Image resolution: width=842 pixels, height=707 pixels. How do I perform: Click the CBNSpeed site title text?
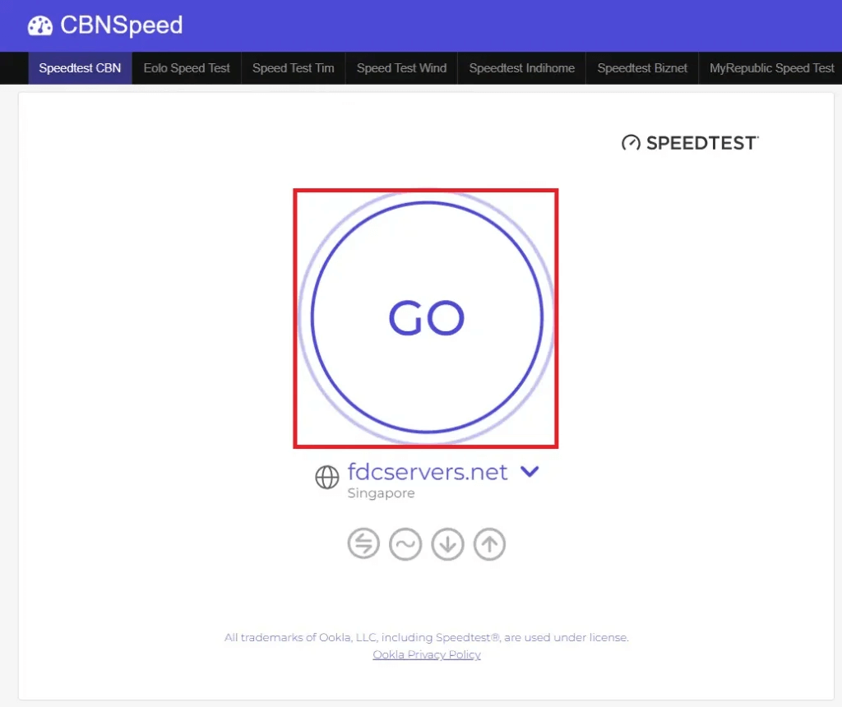tap(122, 25)
